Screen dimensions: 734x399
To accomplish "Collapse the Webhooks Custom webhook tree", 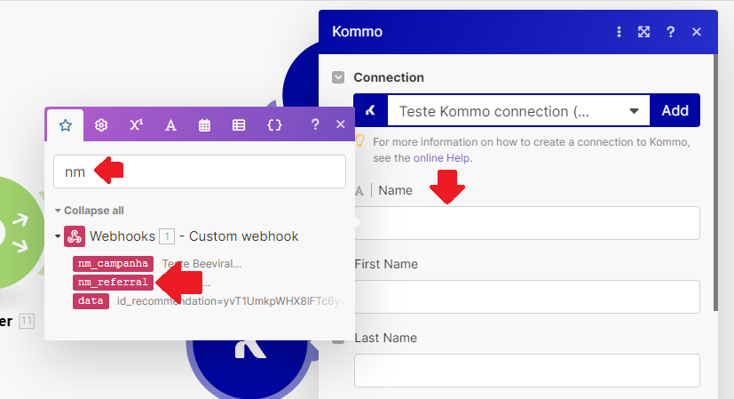I will coord(58,236).
